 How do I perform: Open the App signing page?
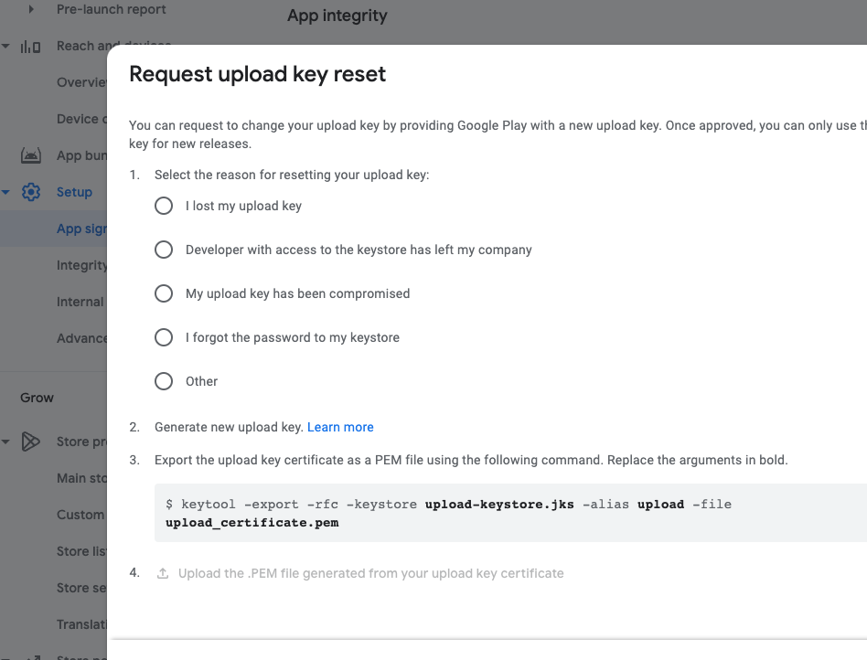(x=82, y=228)
